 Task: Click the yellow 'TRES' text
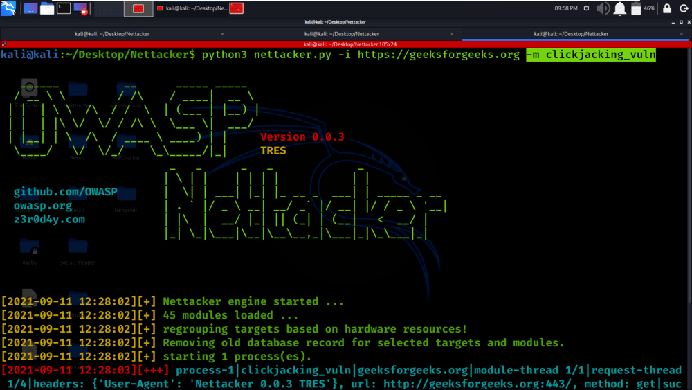(x=273, y=150)
